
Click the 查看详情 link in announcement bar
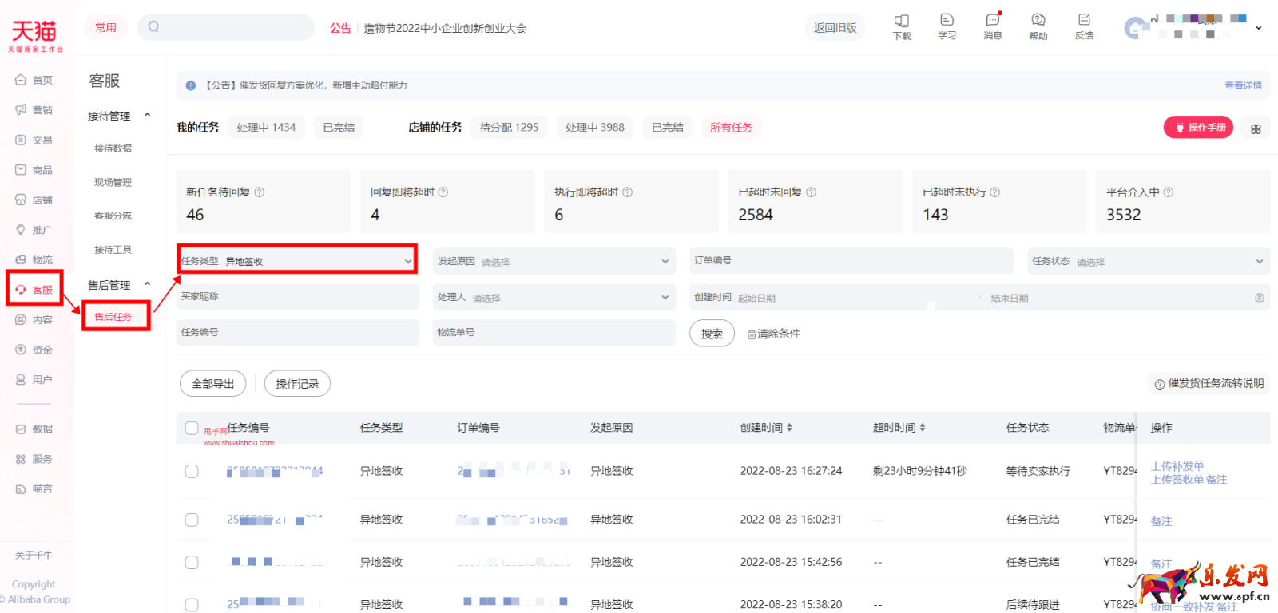(x=1244, y=85)
